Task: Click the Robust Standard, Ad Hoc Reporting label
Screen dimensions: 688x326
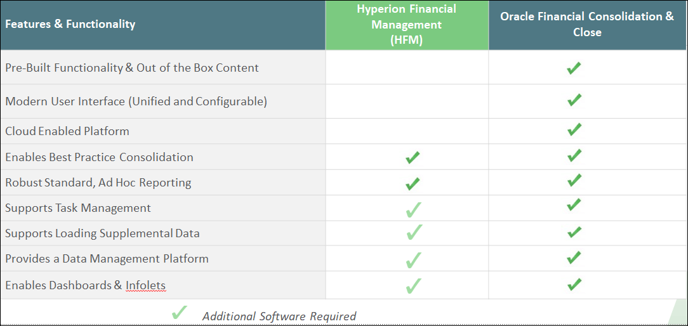Action: pos(98,183)
